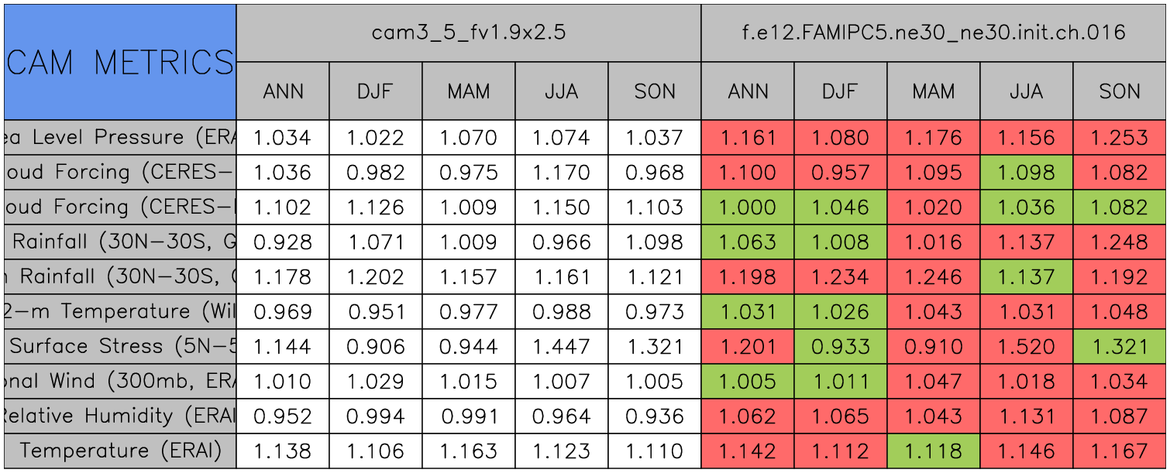This screenshot has height=473, width=1170.
Task: Select the f.e12.FAMIPC5.ne30_ne30.init.ch.016 header
Action: 934,33
